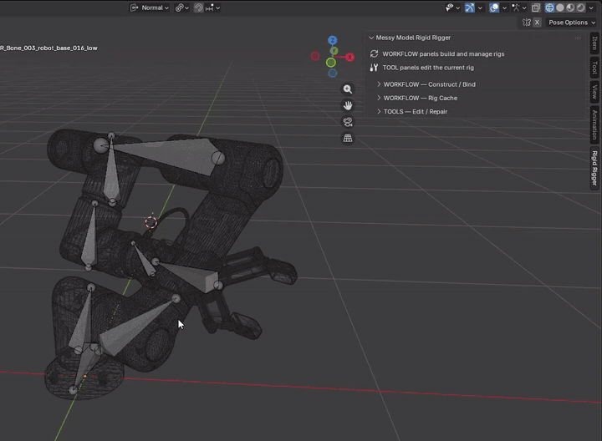The width and height of the screenshot is (602, 441).
Task: Open the Normal transform orientation dropdown
Action: (x=150, y=8)
